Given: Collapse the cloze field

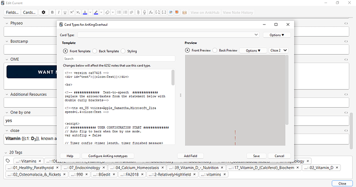Looking at the screenshot, I should click(x=7, y=130).
